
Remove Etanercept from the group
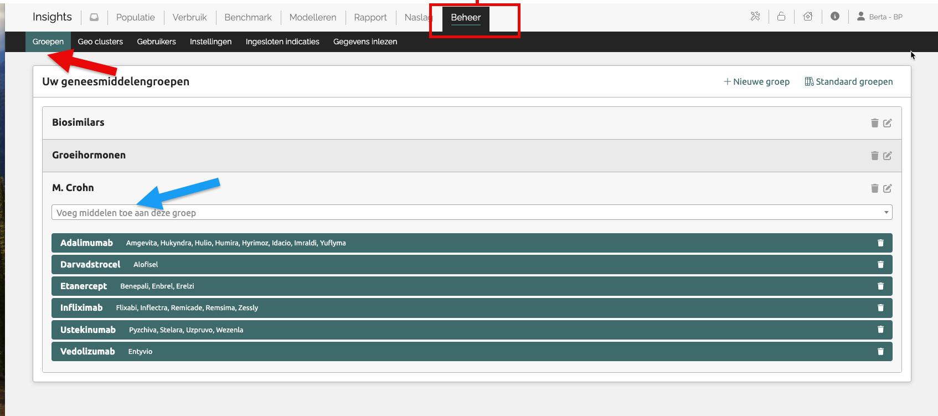(x=880, y=286)
